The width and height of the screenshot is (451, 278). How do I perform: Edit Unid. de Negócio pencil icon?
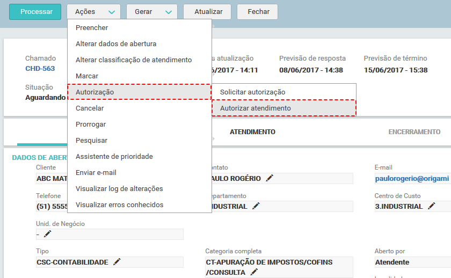[47, 234]
